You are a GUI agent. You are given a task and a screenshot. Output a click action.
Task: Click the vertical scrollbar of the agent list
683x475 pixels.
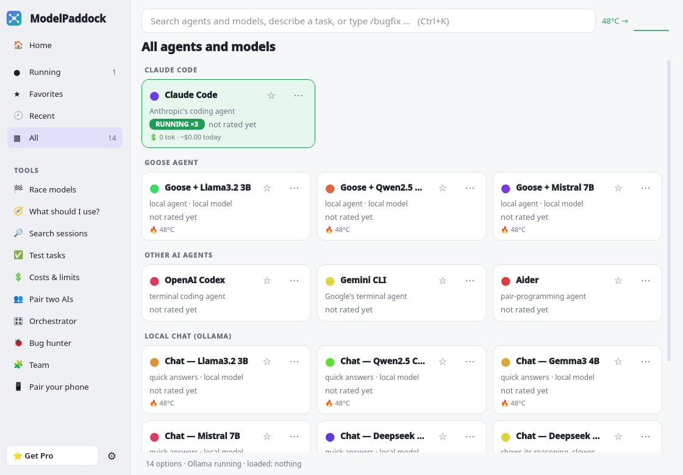tap(669, 211)
